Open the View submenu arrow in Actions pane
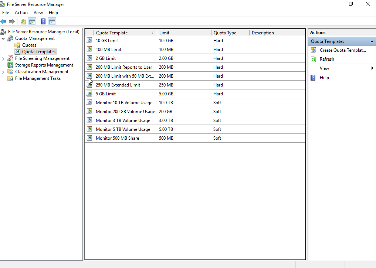 pos(373,68)
